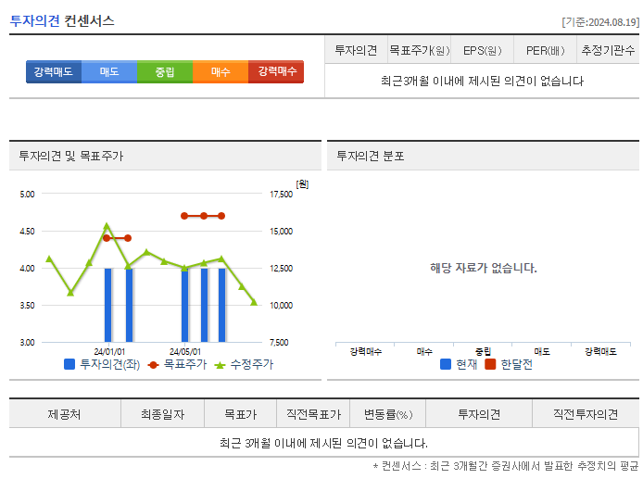Click the 강력매도 distribution axis label
This screenshot has height=479, width=643.
click(x=600, y=351)
